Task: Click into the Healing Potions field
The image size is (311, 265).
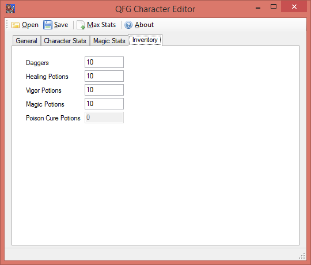Action: tap(104, 76)
